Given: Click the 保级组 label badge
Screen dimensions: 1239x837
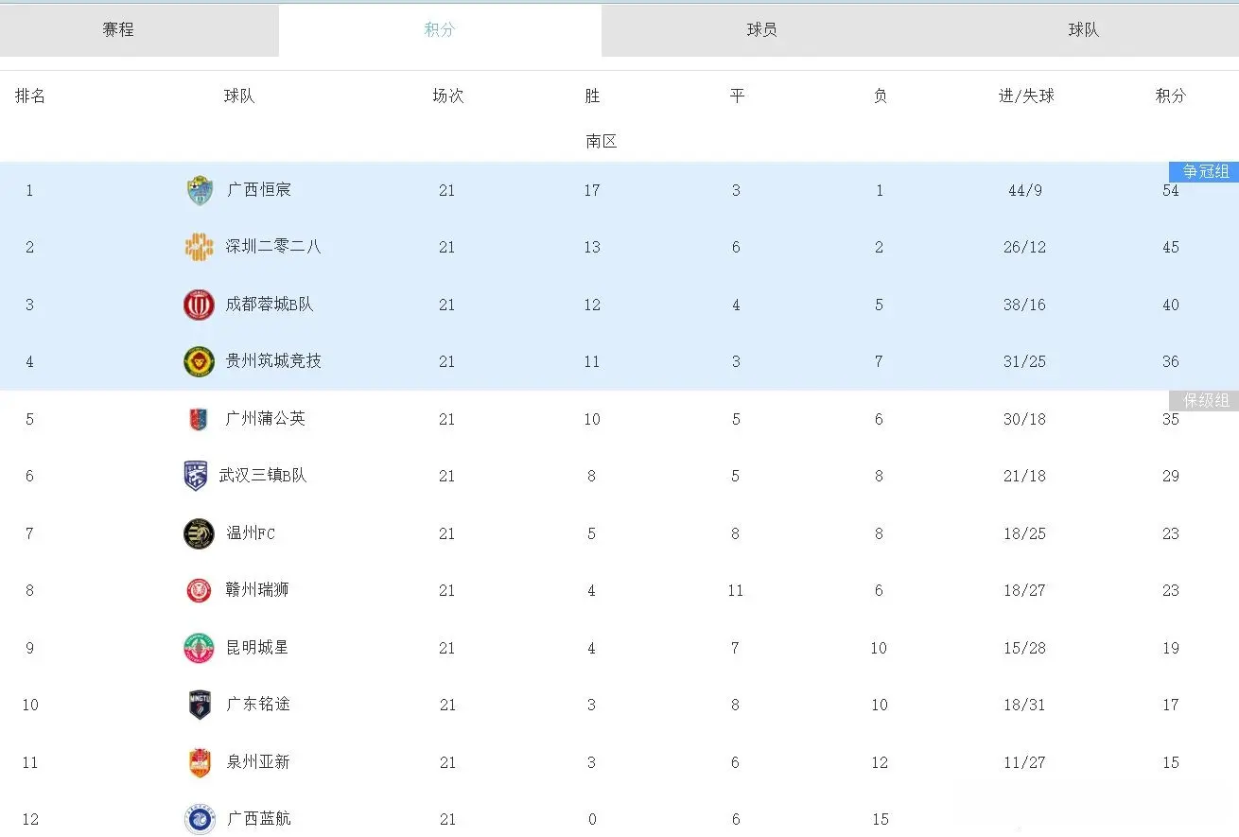Looking at the screenshot, I should [x=1204, y=400].
